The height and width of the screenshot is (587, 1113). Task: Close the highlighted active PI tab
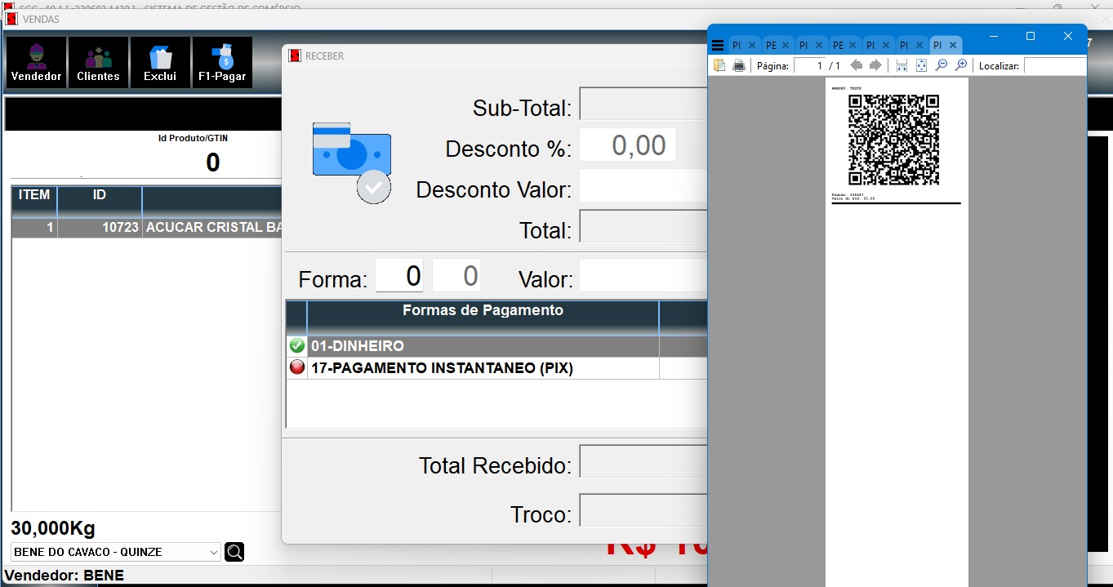(953, 46)
